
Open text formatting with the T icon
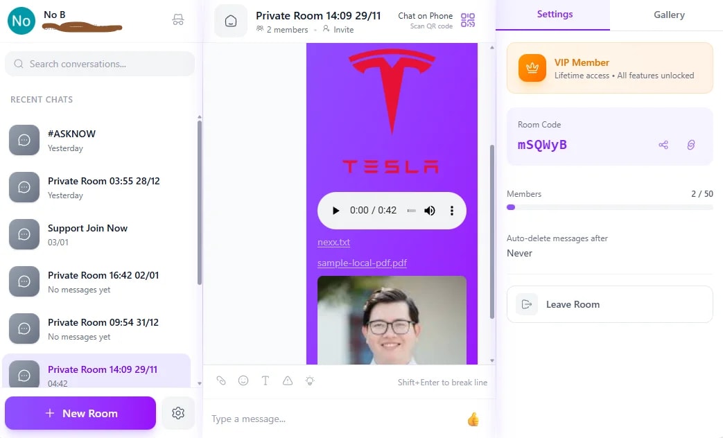(x=265, y=380)
